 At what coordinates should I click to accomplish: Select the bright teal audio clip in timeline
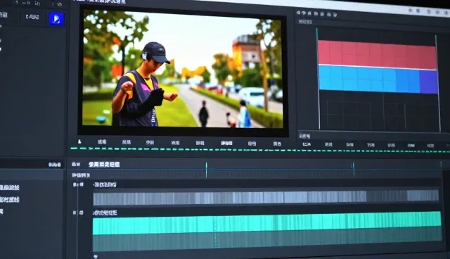pos(267,224)
